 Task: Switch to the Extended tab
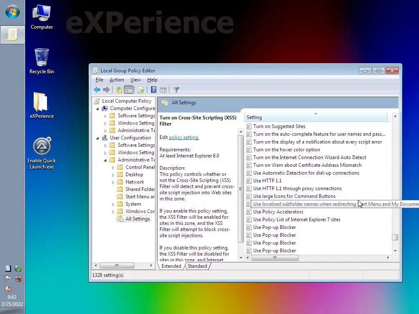click(171, 266)
